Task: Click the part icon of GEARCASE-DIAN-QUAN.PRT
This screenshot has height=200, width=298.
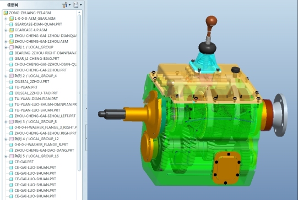Action: (12, 24)
